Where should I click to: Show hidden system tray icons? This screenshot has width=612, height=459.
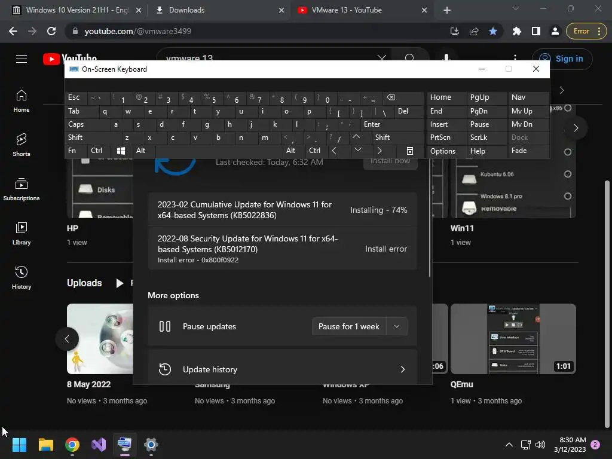pos(509,445)
